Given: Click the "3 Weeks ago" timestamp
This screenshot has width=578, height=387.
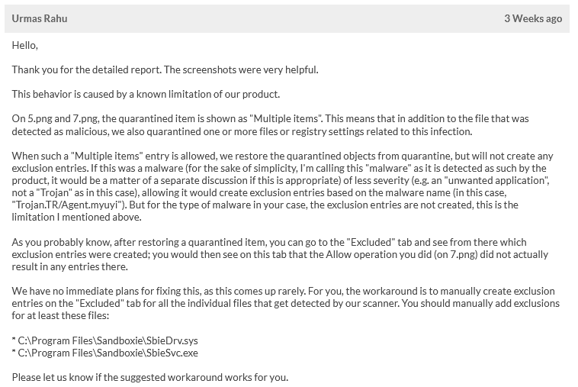Looking at the screenshot, I should point(532,18).
